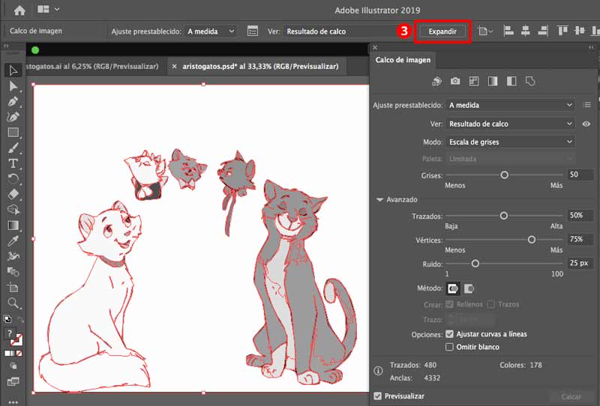Select the Rectangle tool
The height and width of the screenshot is (406, 600).
coord(13,133)
